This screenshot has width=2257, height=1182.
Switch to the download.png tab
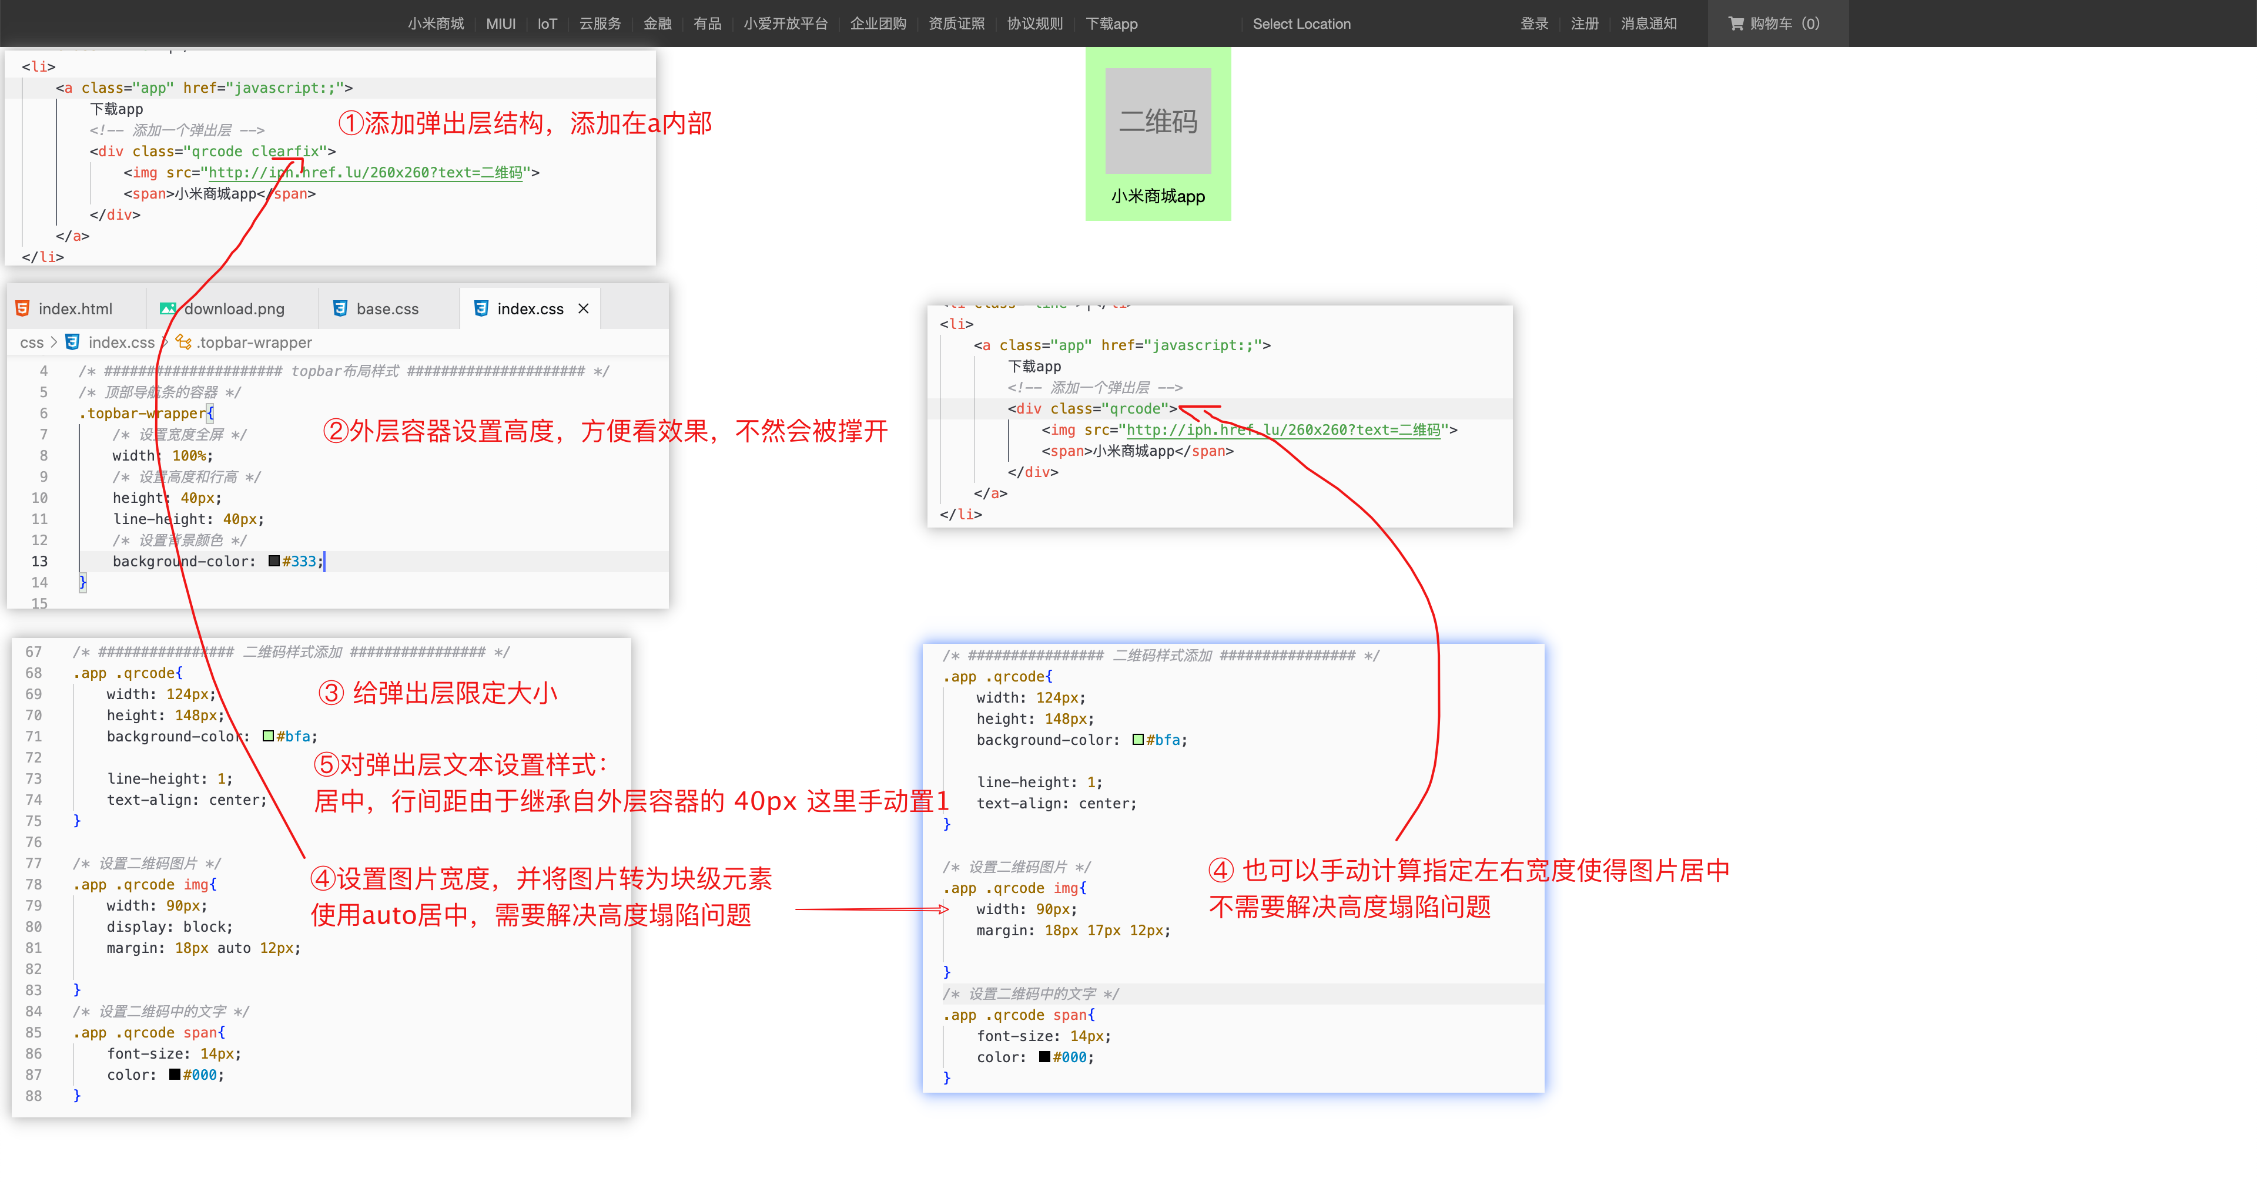233,308
